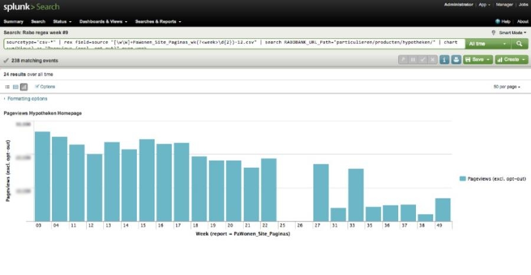This screenshot has height=275, width=531.
Task: Open Searches & Reports menu
Action: tap(158, 21)
